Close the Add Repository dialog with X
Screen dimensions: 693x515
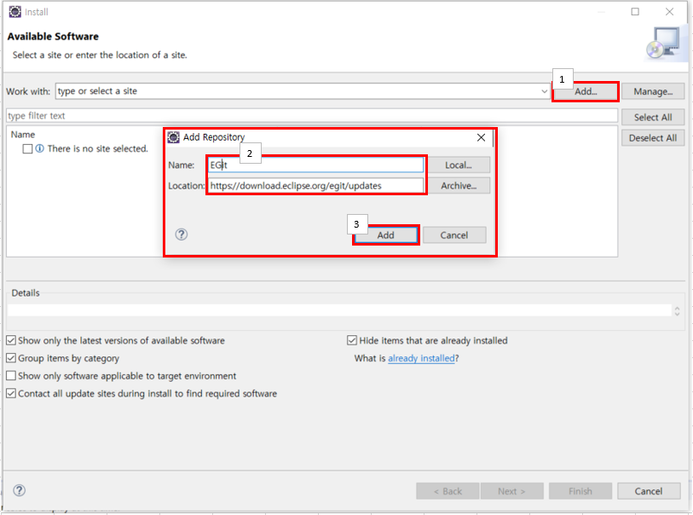pyautogui.click(x=482, y=137)
